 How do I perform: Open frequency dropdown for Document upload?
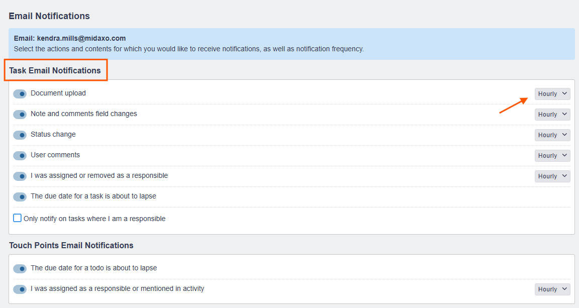(552, 94)
